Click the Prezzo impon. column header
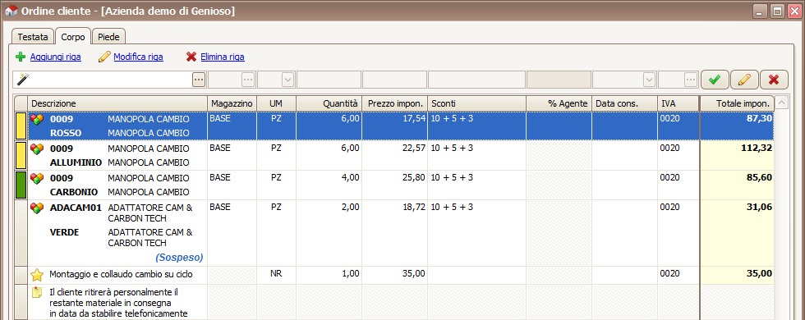This screenshot has width=805, height=320. 395,103
